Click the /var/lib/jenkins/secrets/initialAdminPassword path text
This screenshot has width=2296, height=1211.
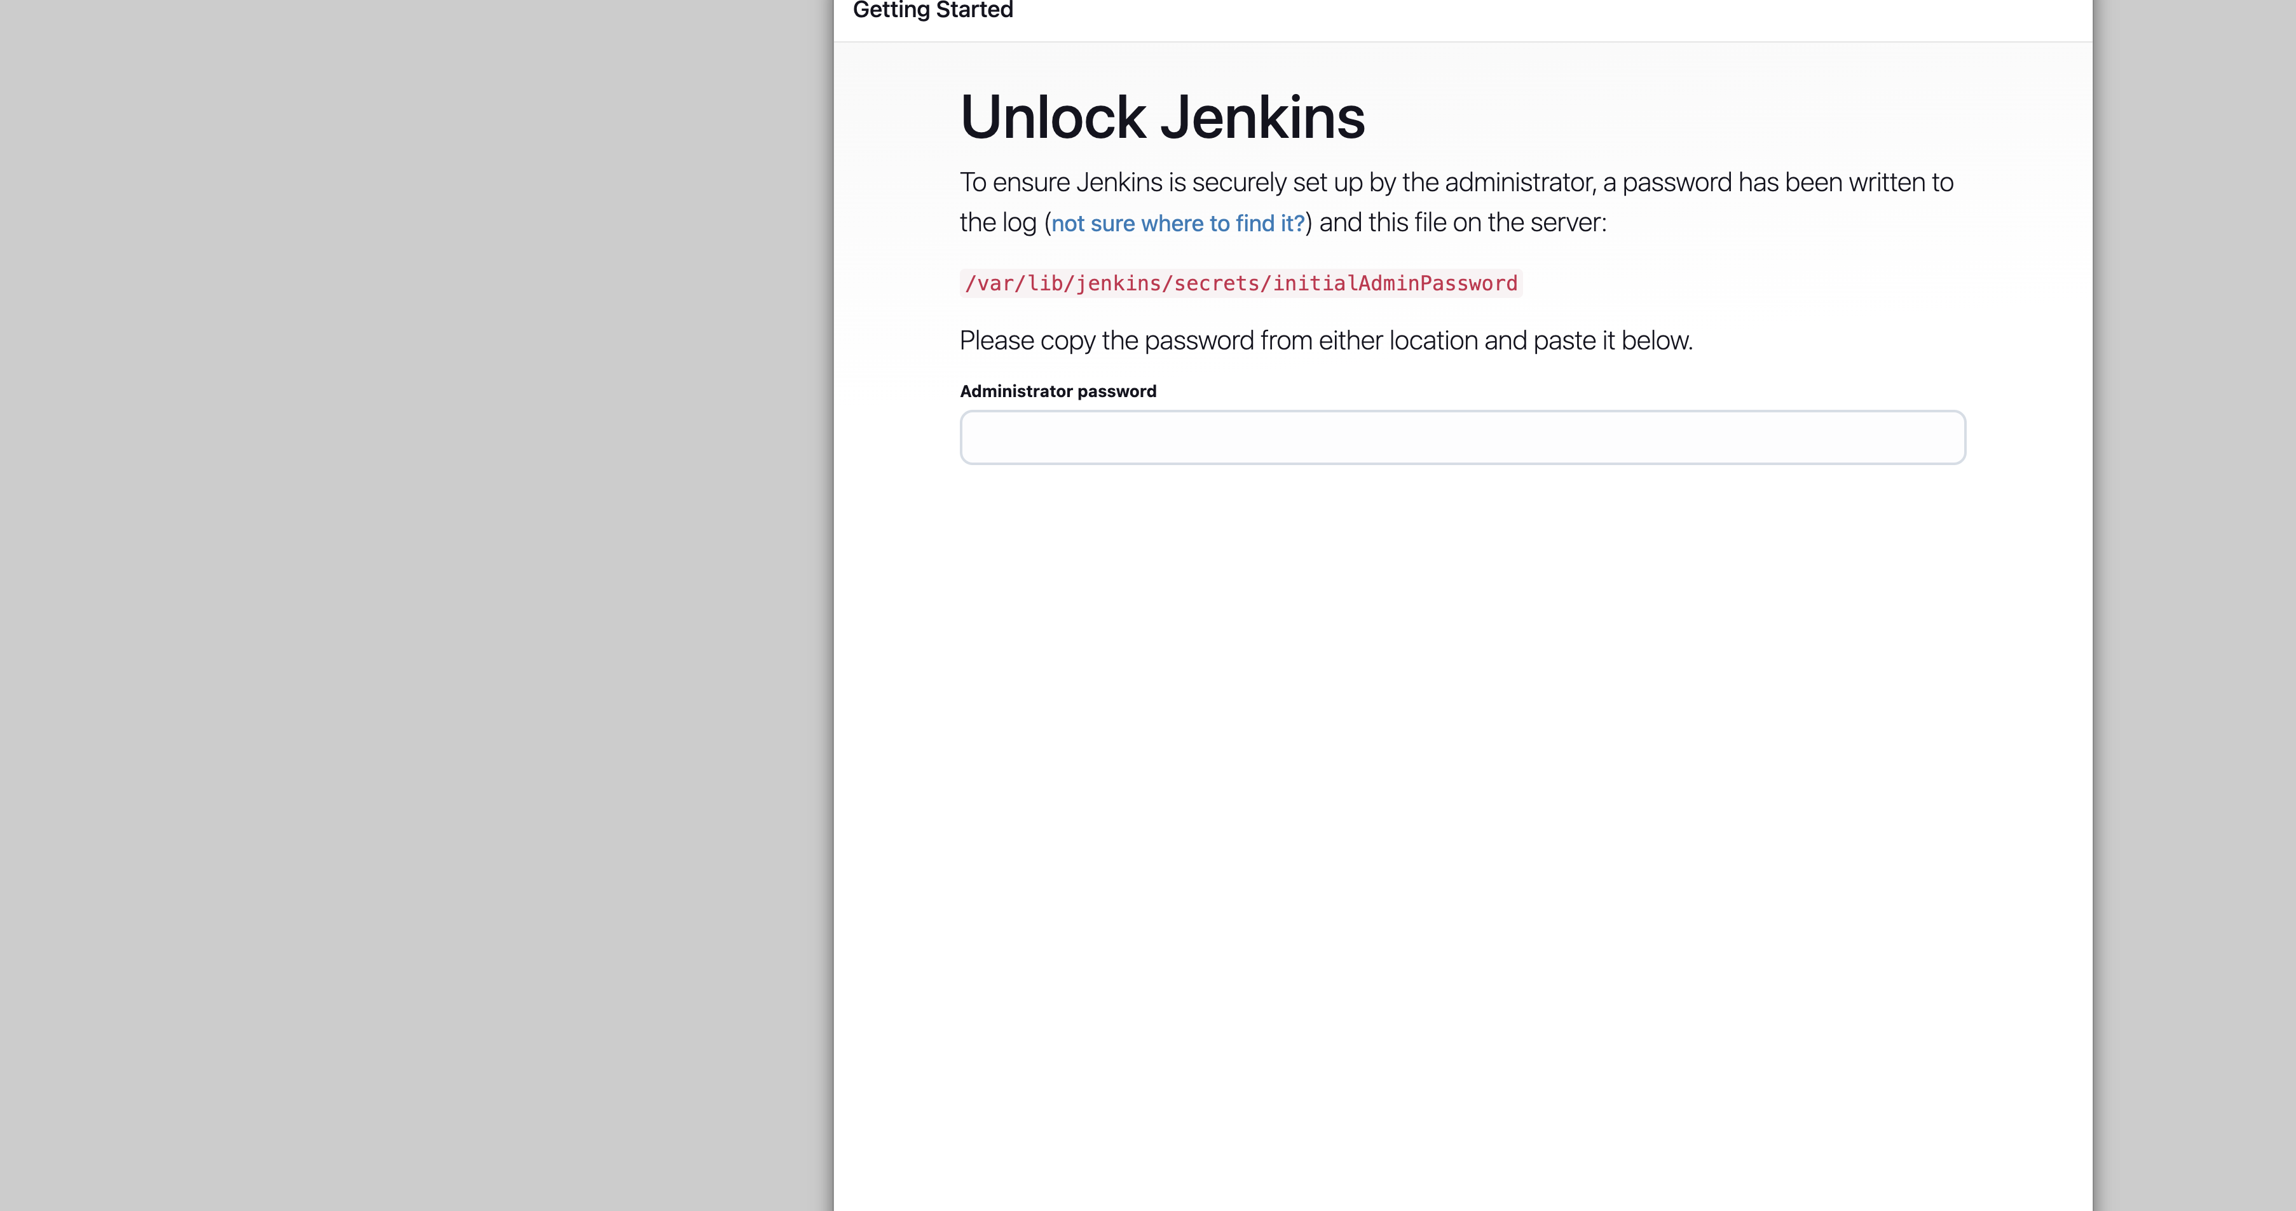click(1241, 283)
